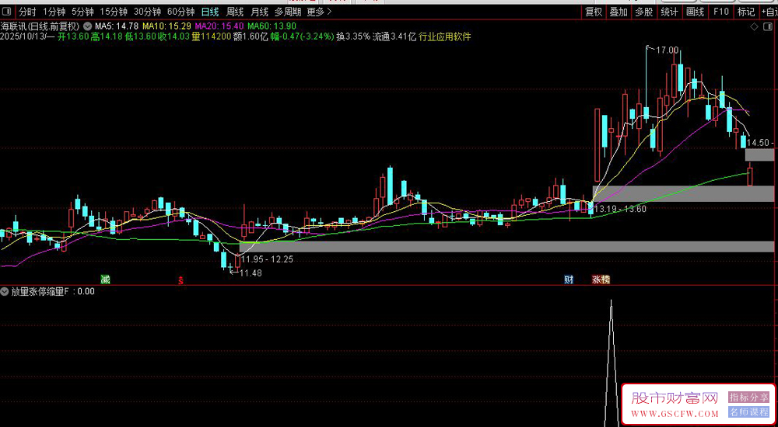This screenshot has height=427, width=778.
Task: Click the MA60: 13.90 label
Action: click(272, 26)
